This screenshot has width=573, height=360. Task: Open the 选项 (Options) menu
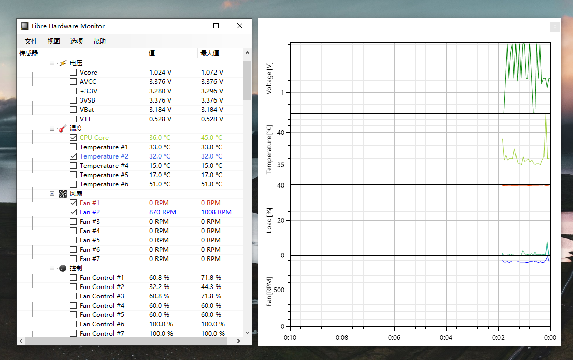click(x=77, y=41)
